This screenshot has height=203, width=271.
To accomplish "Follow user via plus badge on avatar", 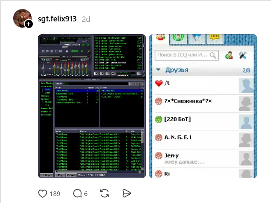I will (28, 24).
